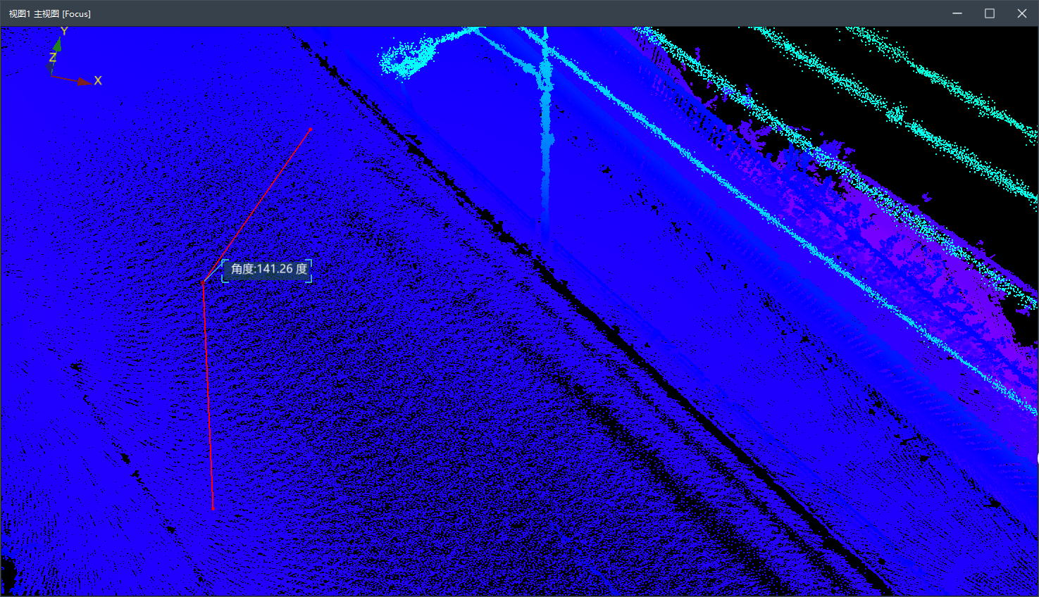
Task: Click the upper endpoint of the red angle line
Action: click(x=311, y=129)
